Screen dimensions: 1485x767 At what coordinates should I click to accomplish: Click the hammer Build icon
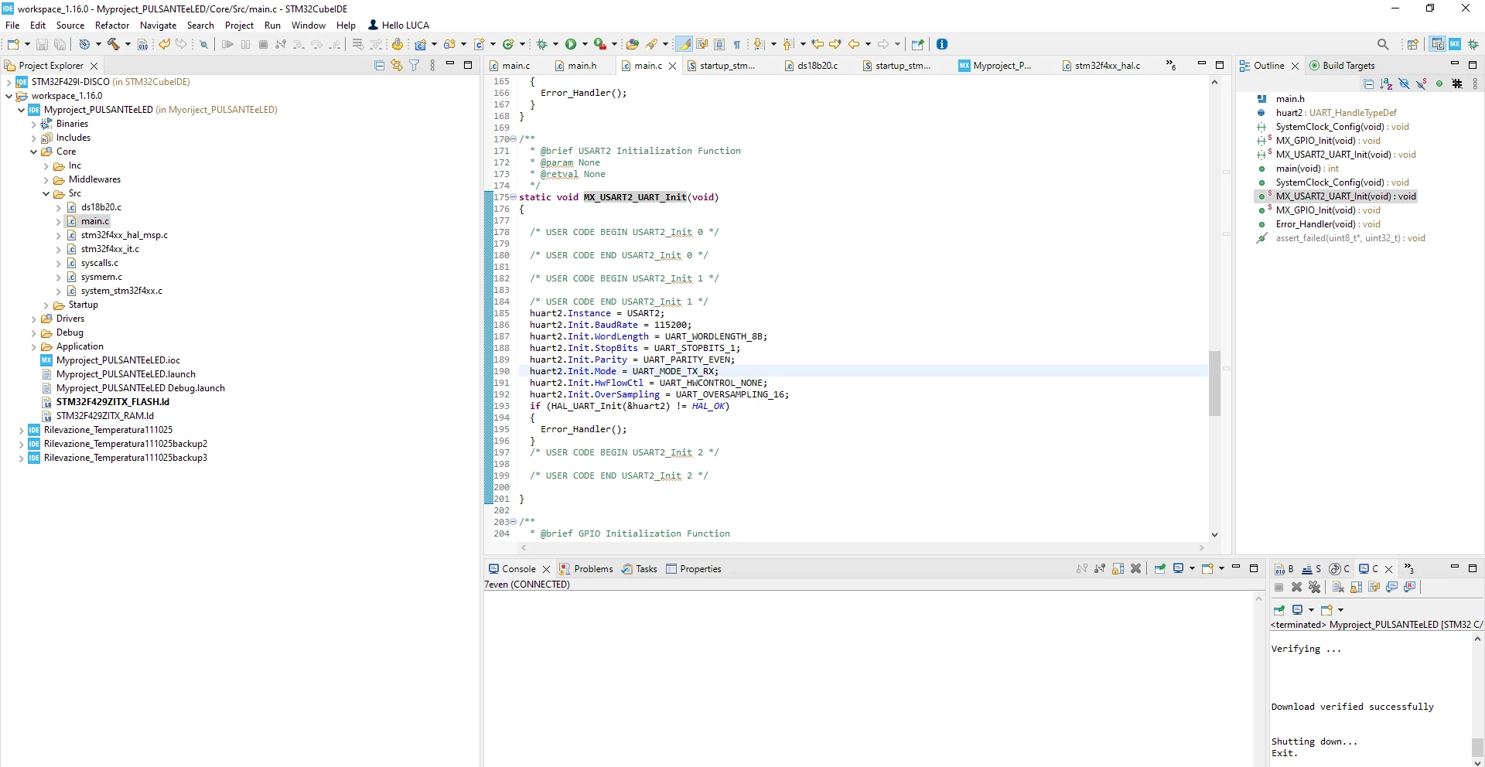113,44
